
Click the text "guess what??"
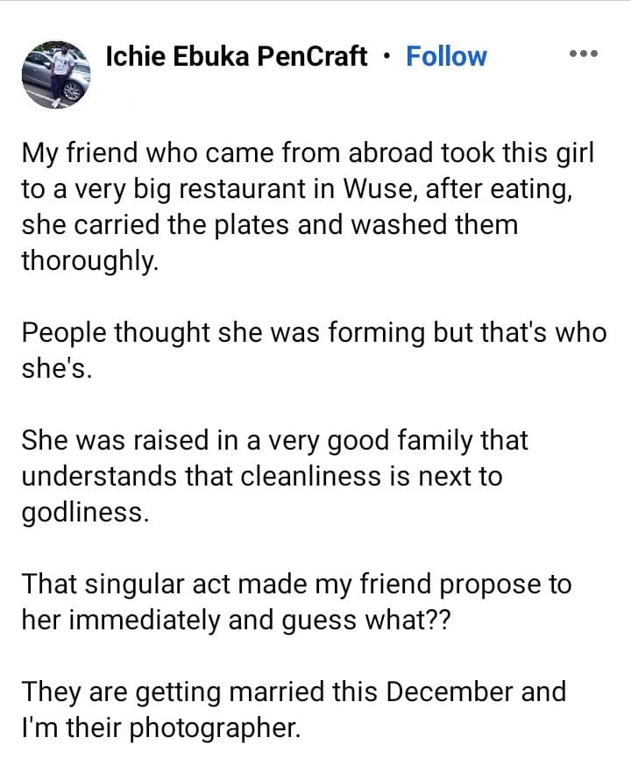coord(365,621)
